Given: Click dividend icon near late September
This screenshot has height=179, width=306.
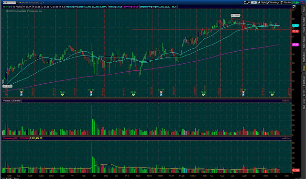Looking at the screenshot, I should click(133, 95).
